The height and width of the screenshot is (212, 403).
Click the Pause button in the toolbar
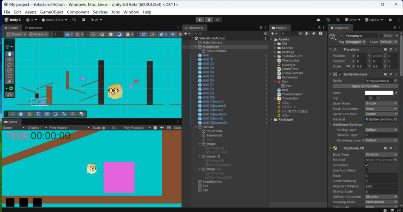[x=209, y=20]
